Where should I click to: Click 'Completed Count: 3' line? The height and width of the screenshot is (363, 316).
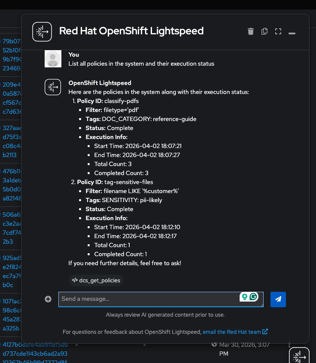(121, 173)
